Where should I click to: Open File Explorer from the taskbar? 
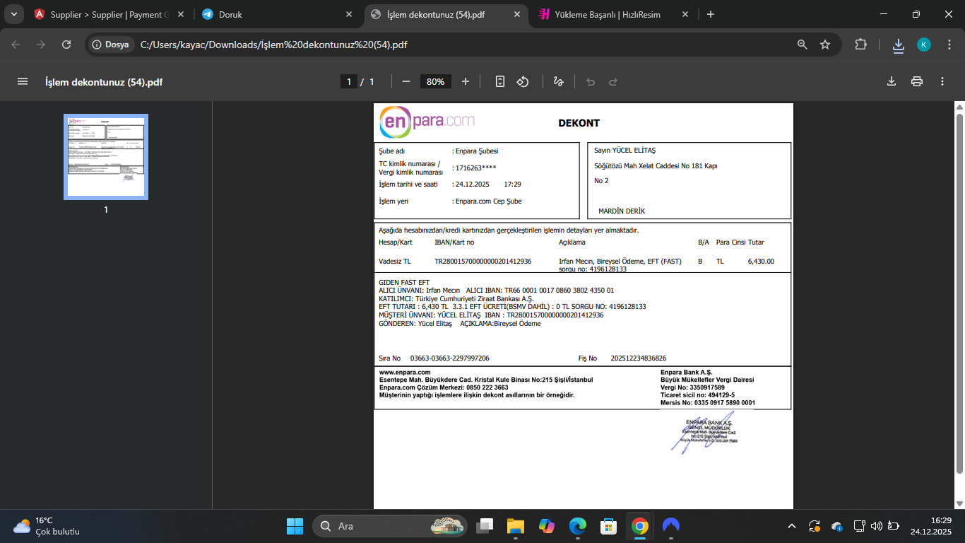point(516,526)
